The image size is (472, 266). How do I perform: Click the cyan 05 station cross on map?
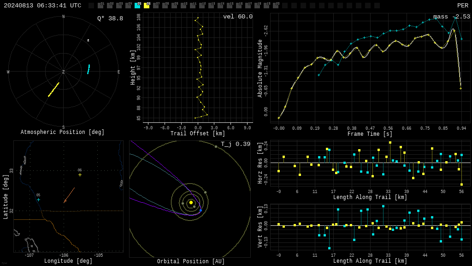point(38,199)
